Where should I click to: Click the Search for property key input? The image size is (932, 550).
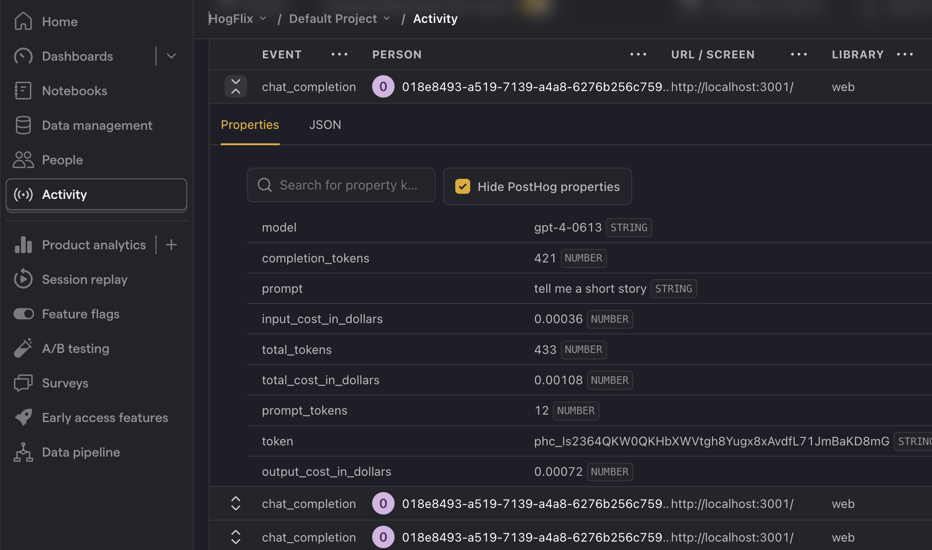pos(340,187)
